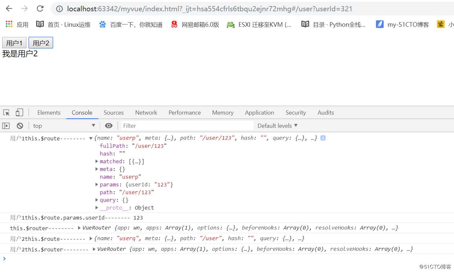Create a live expression with eye icon
This screenshot has height=272, width=454.
pyautogui.click(x=109, y=126)
